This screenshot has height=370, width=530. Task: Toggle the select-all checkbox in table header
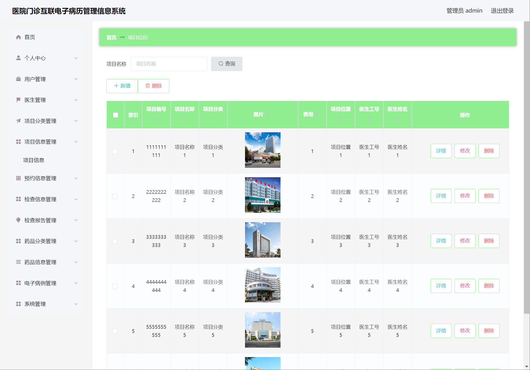(x=115, y=115)
